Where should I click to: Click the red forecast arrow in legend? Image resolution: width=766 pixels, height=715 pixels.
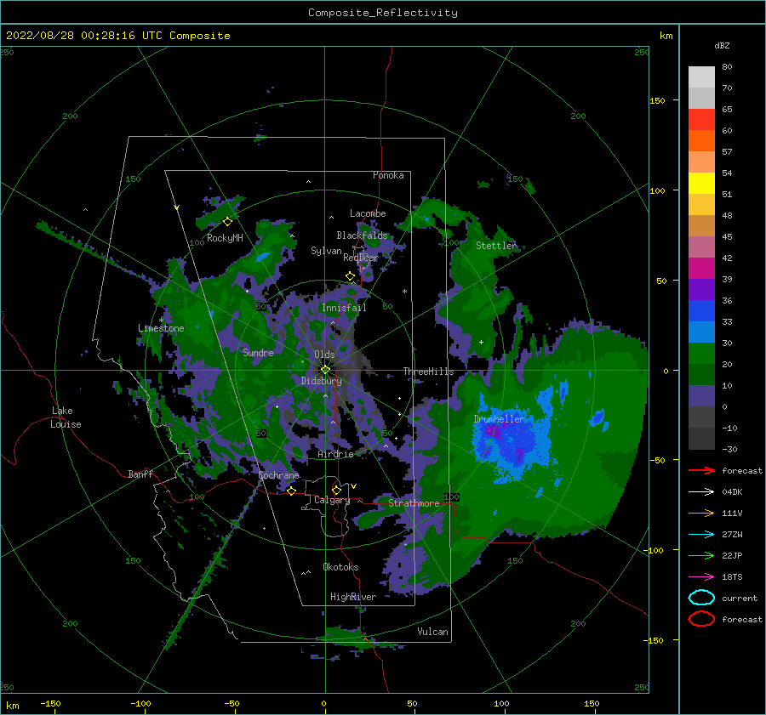701,470
